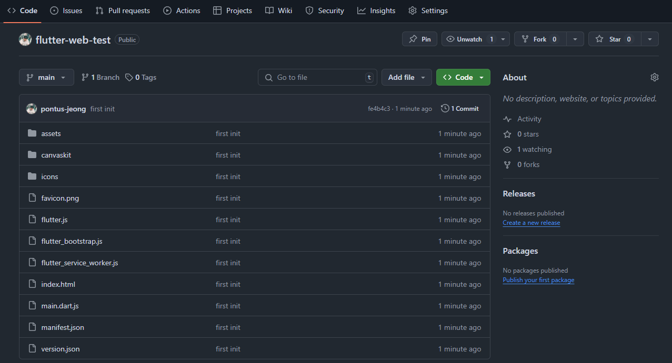Click the folder icon beside assets
The width and height of the screenshot is (672, 363).
point(32,133)
